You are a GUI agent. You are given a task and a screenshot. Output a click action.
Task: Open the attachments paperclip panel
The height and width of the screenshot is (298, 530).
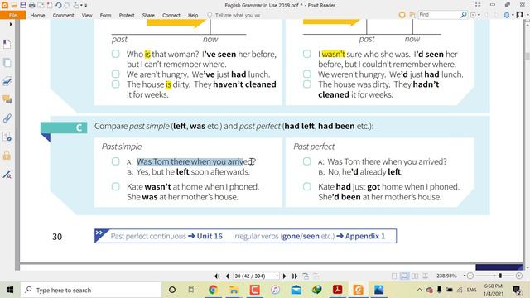7,118
